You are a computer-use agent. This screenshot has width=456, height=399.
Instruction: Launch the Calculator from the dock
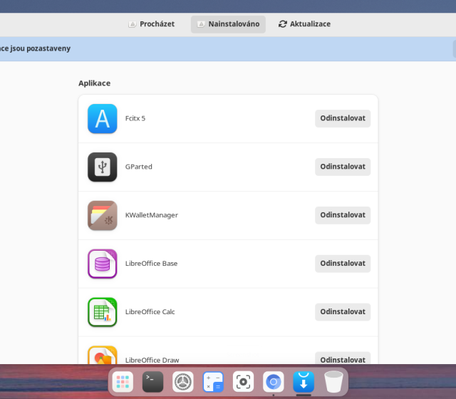tap(213, 383)
